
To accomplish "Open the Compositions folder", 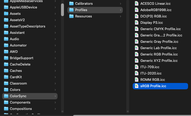I will click(x=21, y=109).
